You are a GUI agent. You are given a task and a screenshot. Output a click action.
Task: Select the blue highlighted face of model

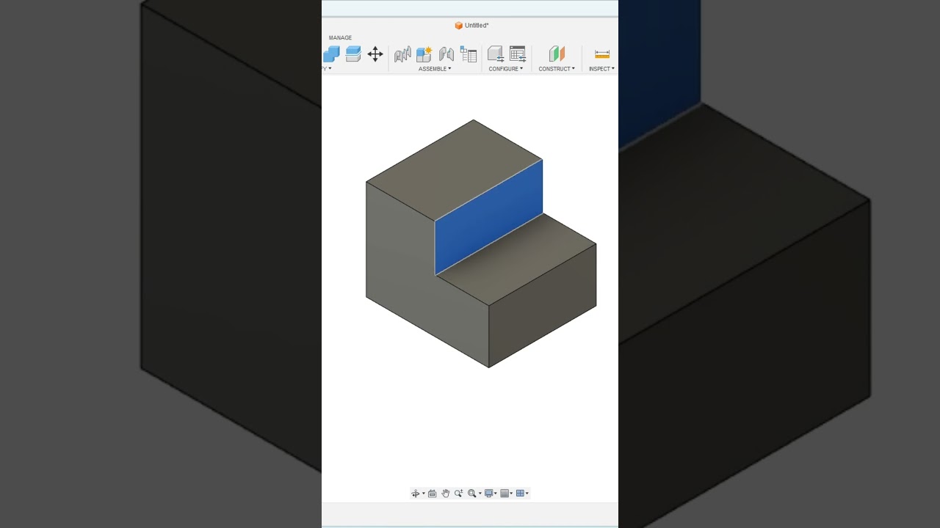pyautogui.click(x=489, y=217)
